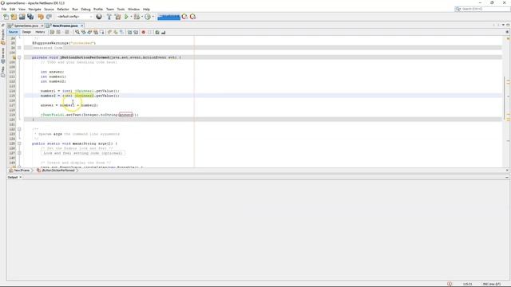The image size is (511, 287).
Task: Click the boxed answer variable in setText line
Action: pyautogui.click(x=126, y=115)
